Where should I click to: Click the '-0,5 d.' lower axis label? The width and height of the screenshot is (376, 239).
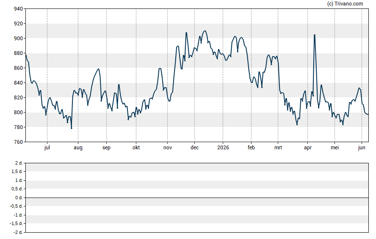coord(17,206)
